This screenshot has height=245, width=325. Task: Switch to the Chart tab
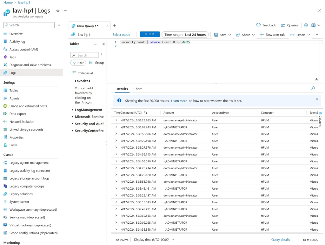click(137, 89)
